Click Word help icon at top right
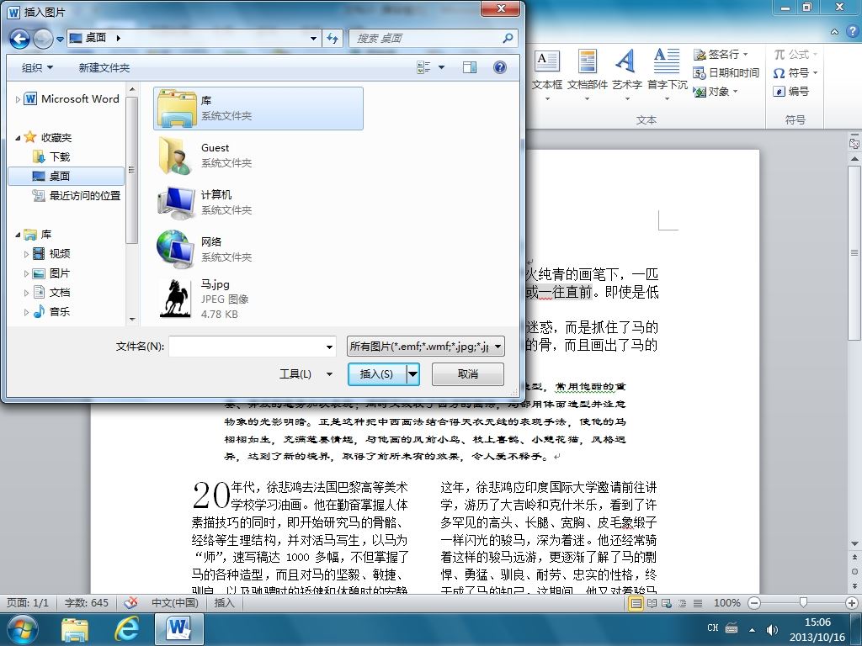This screenshot has width=862, height=646. pos(852,31)
